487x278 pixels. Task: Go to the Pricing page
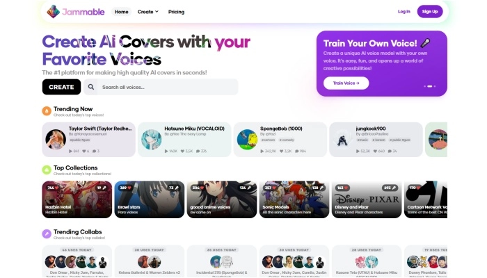coord(176,12)
